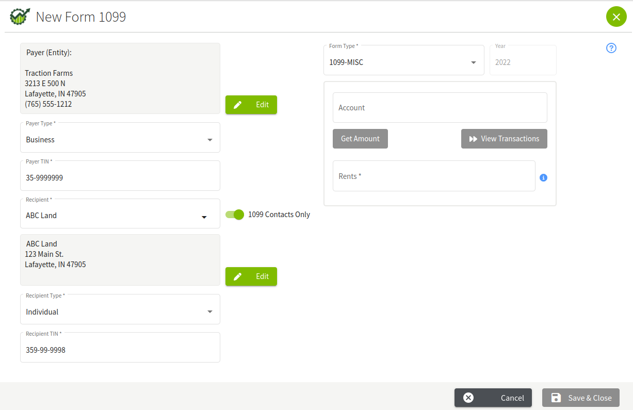
Task: Click the Get Amount button
Action: point(360,139)
